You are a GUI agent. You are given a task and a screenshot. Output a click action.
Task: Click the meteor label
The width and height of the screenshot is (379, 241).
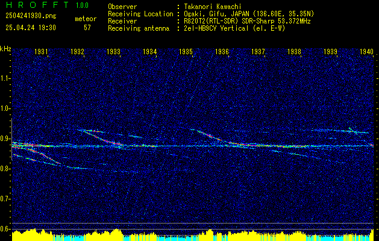point(86,19)
